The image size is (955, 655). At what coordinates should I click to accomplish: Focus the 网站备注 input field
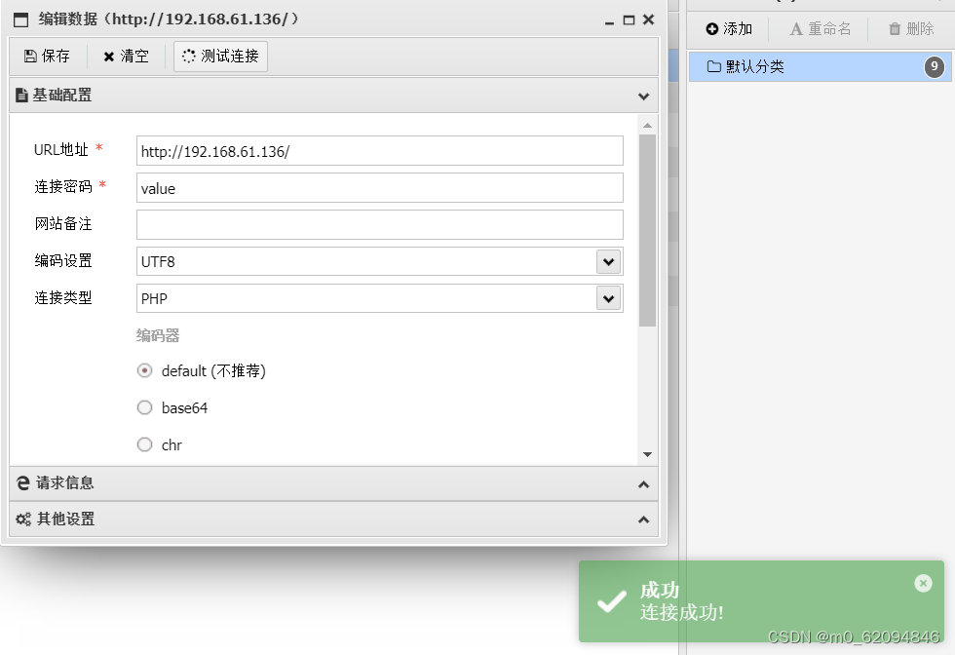coord(379,225)
